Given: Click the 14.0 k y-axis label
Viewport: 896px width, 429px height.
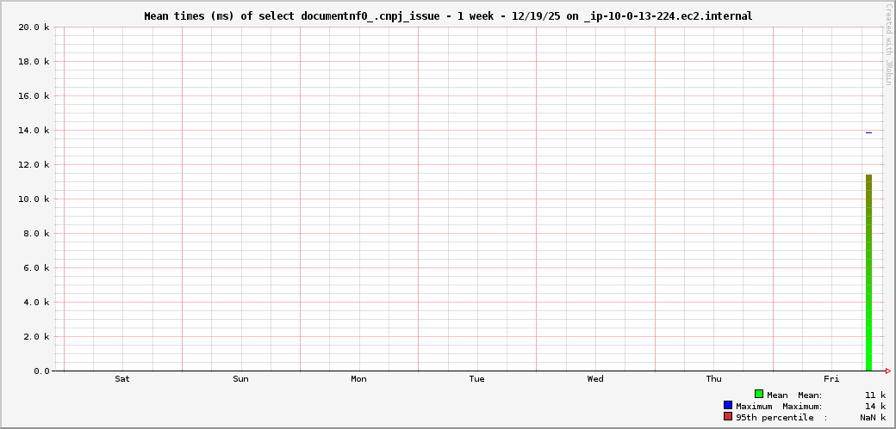Looking at the screenshot, I should (x=35, y=131).
